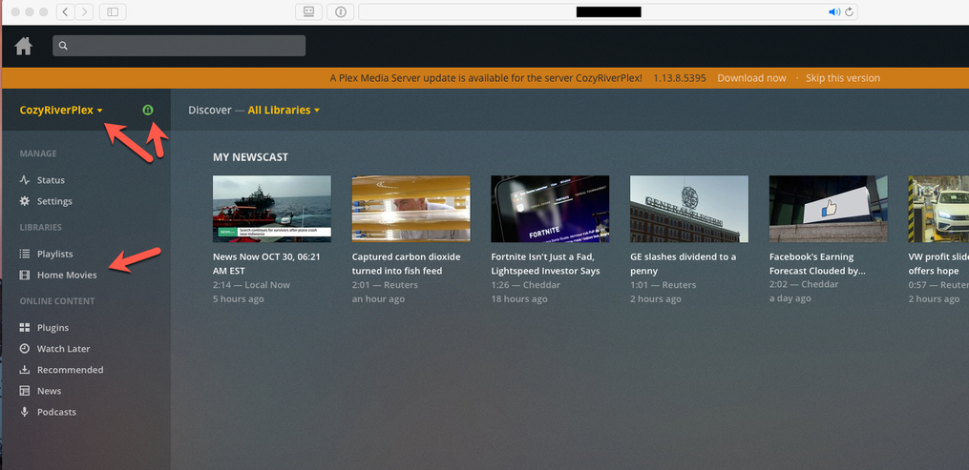Click the Recommended download-tray icon
This screenshot has width=969, height=470.
pos(25,370)
